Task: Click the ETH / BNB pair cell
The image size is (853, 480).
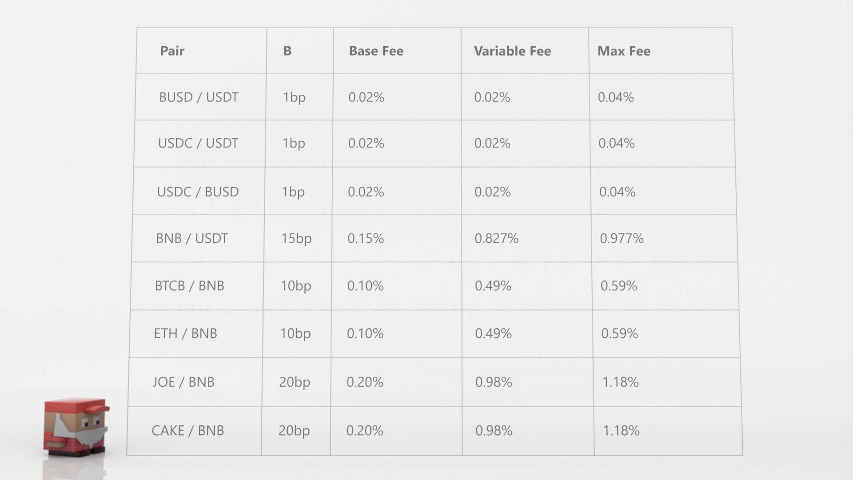Action: pyautogui.click(x=186, y=333)
